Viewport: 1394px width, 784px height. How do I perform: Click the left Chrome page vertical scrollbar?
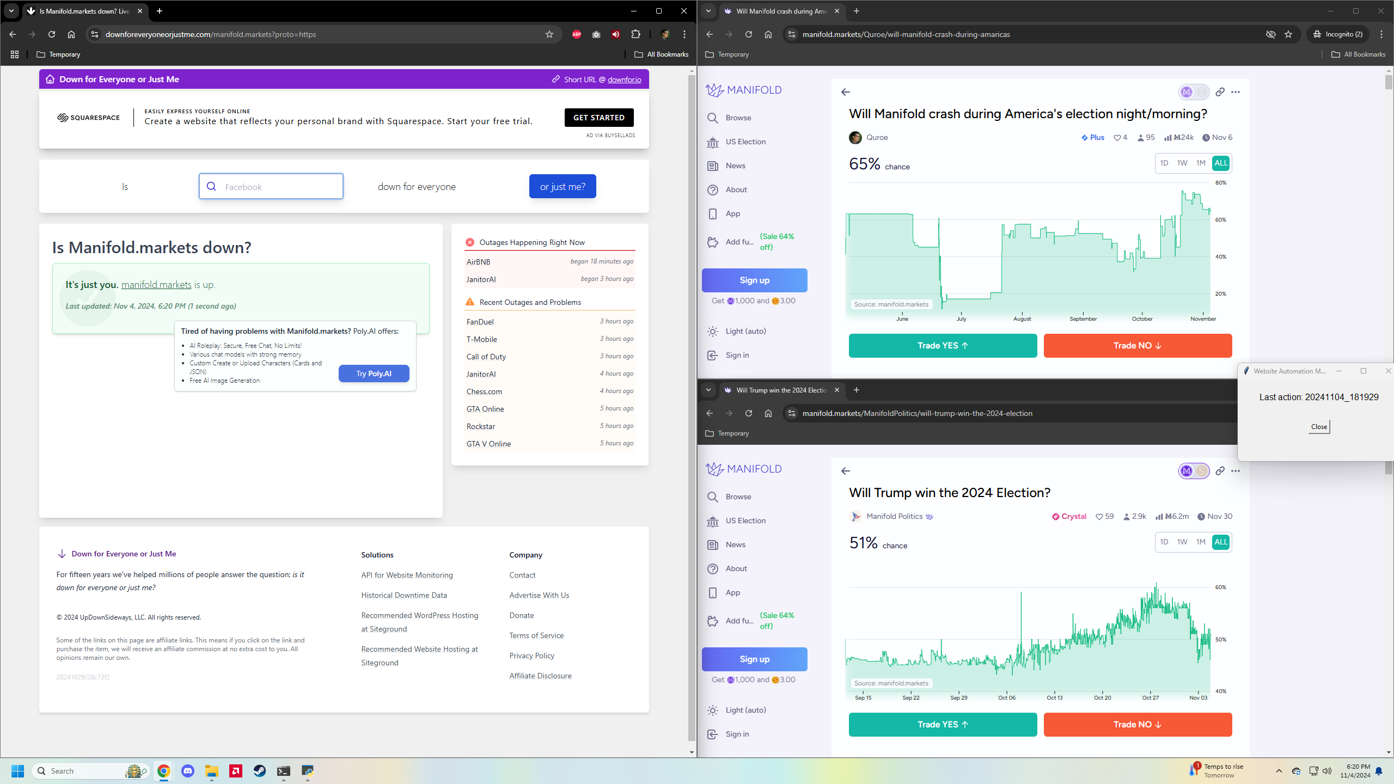coord(692,408)
